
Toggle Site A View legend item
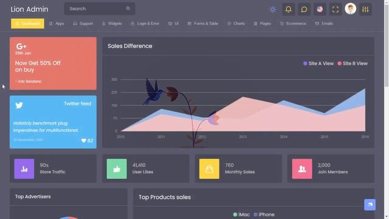pyautogui.click(x=318, y=63)
